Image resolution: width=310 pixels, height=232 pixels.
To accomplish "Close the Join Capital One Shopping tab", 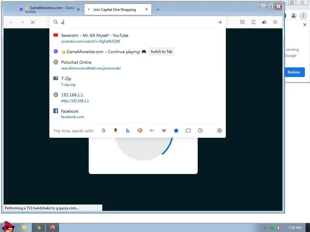I will (x=147, y=9).
